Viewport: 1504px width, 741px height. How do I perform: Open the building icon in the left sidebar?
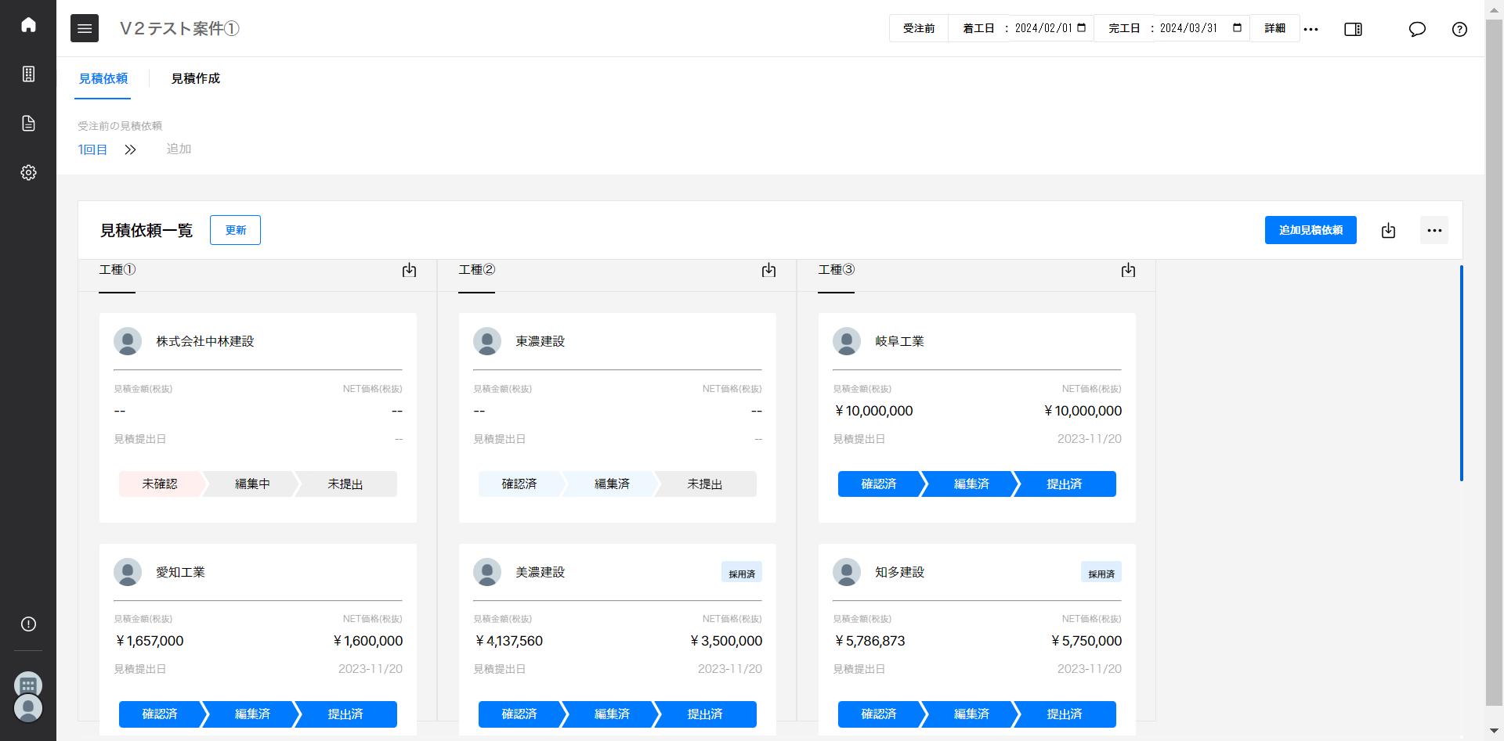coord(28,74)
